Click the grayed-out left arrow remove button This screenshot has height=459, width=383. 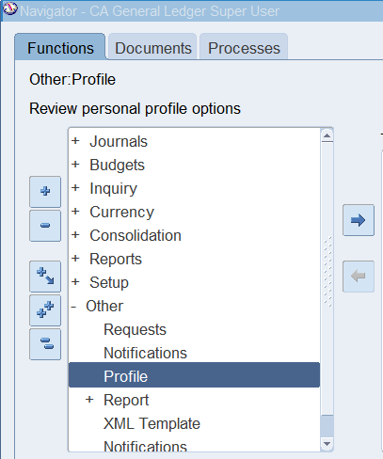(359, 277)
